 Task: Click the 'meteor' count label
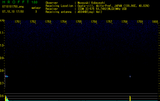click(36, 8)
